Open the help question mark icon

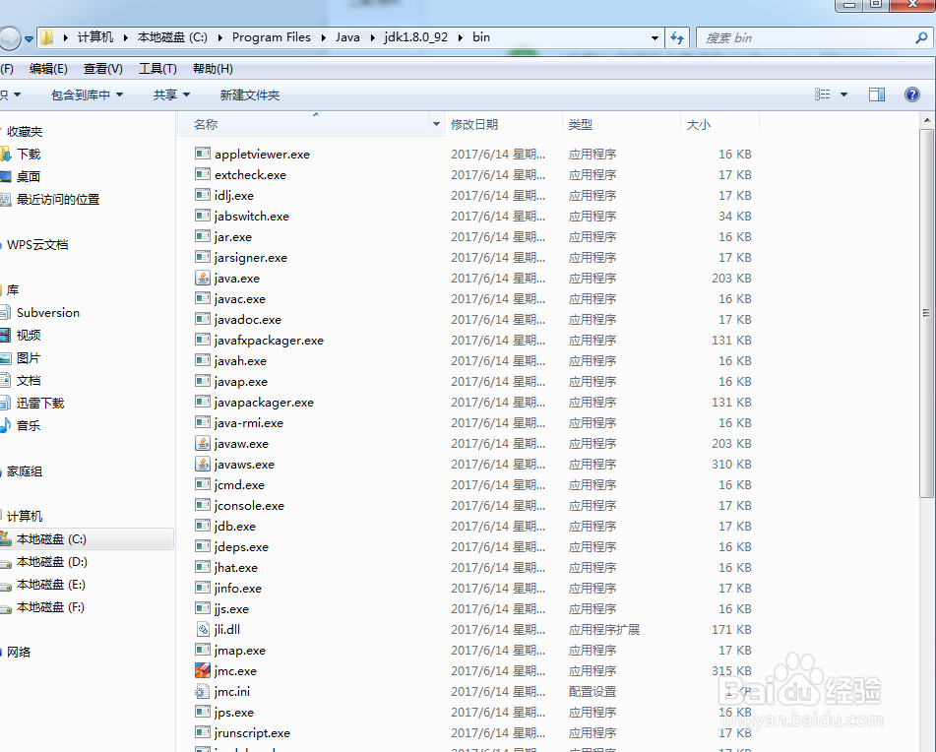(912, 94)
